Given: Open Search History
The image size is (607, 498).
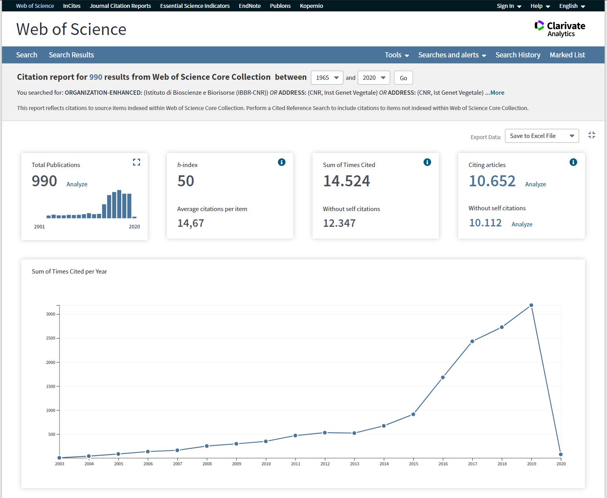Looking at the screenshot, I should [x=518, y=55].
